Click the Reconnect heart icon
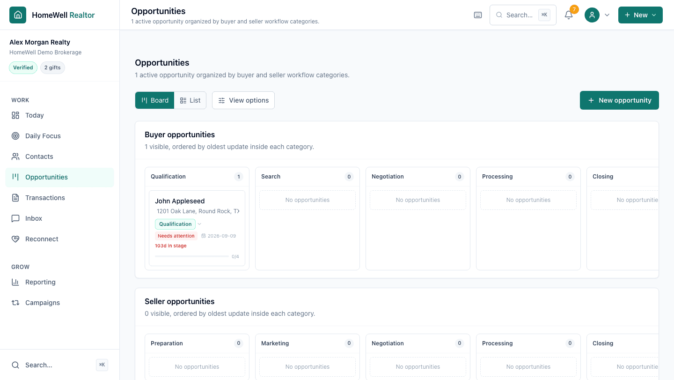The image size is (674, 380). [x=15, y=239]
